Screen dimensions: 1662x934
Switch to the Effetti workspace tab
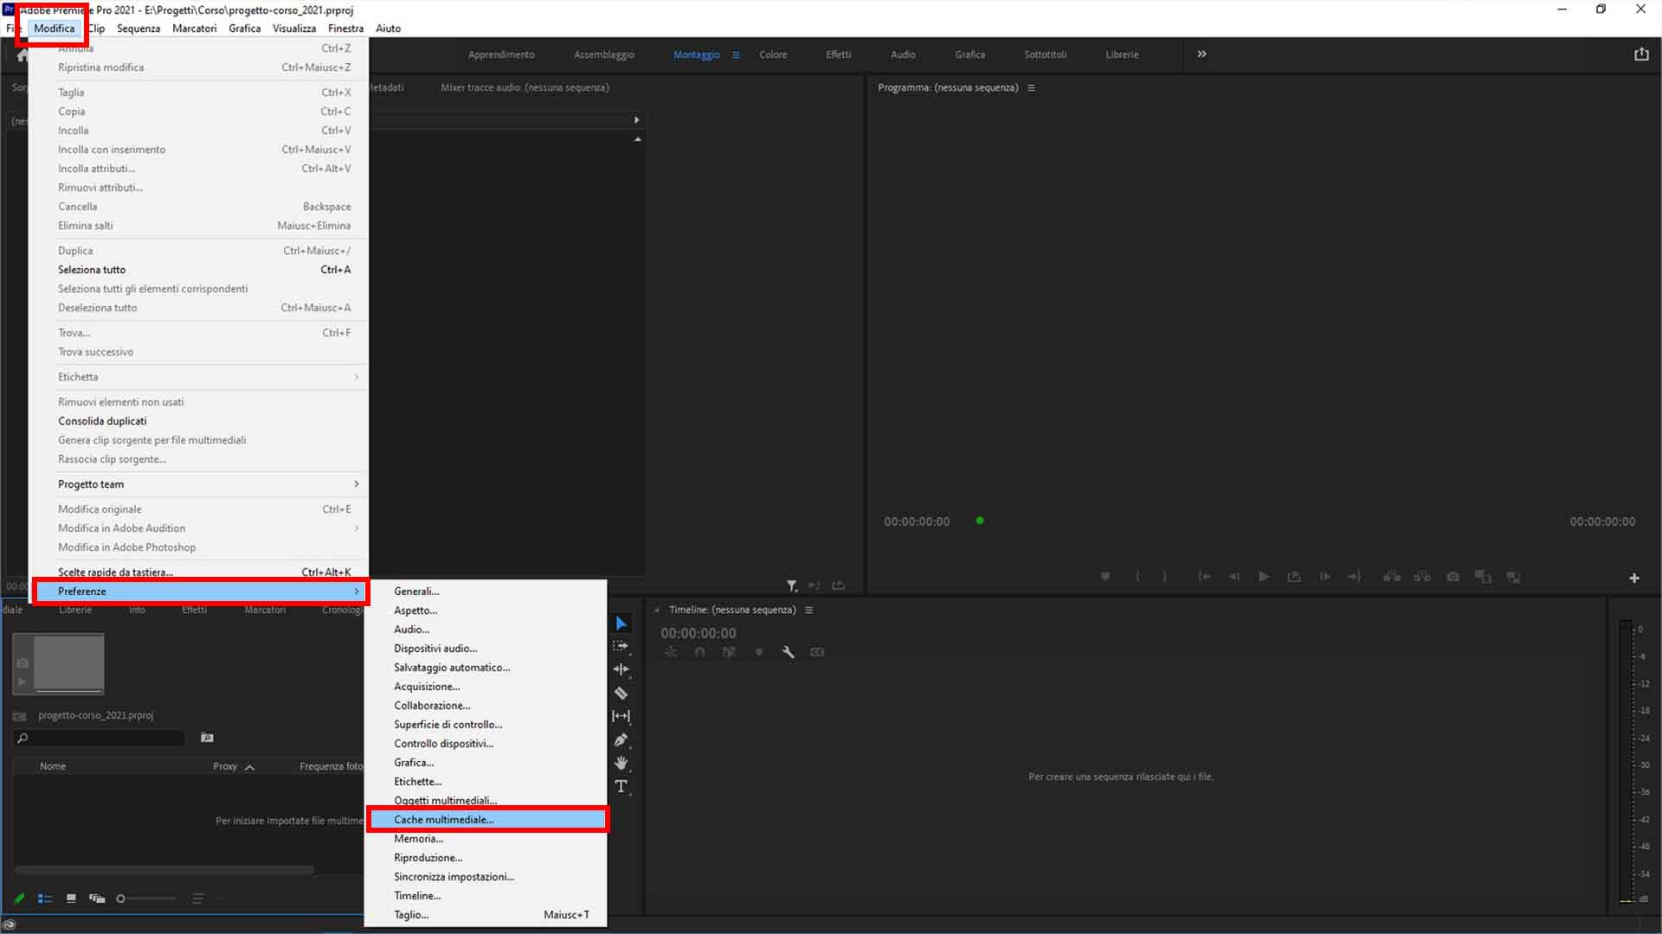[838, 54]
